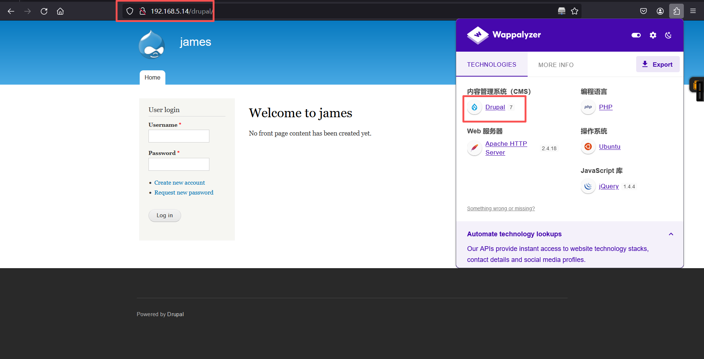Open the Create new account link
Image resolution: width=704 pixels, height=359 pixels.
pyautogui.click(x=180, y=182)
